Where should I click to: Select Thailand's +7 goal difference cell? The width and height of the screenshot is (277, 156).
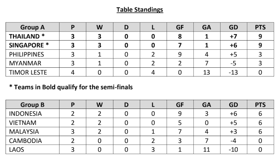[233, 36]
